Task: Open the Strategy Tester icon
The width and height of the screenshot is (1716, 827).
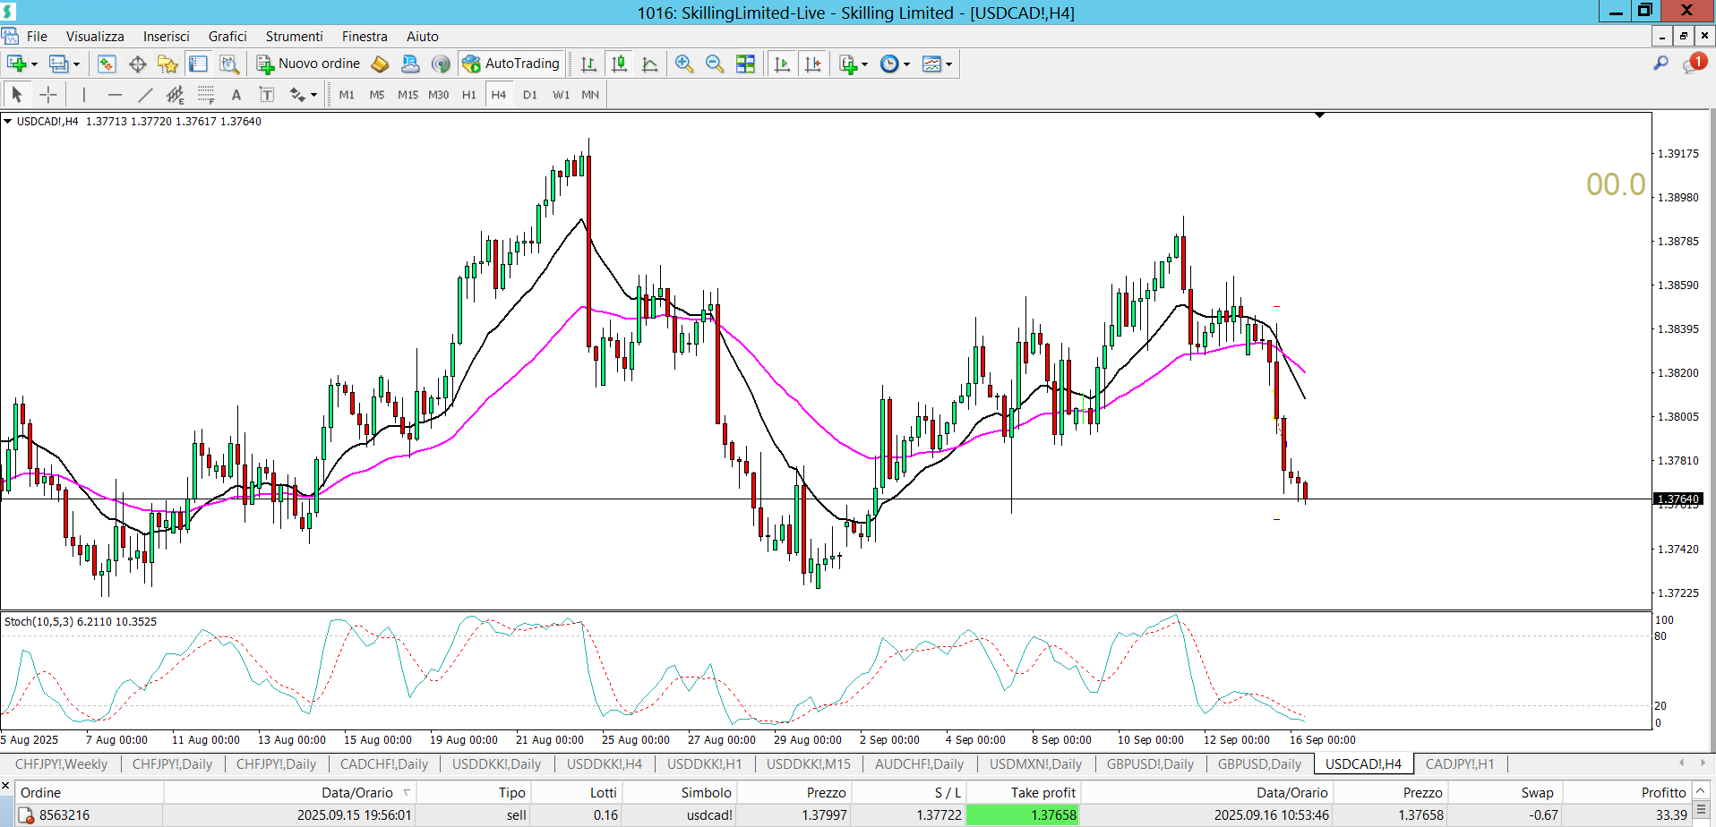Action: pyautogui.click(x=229, y=64)
